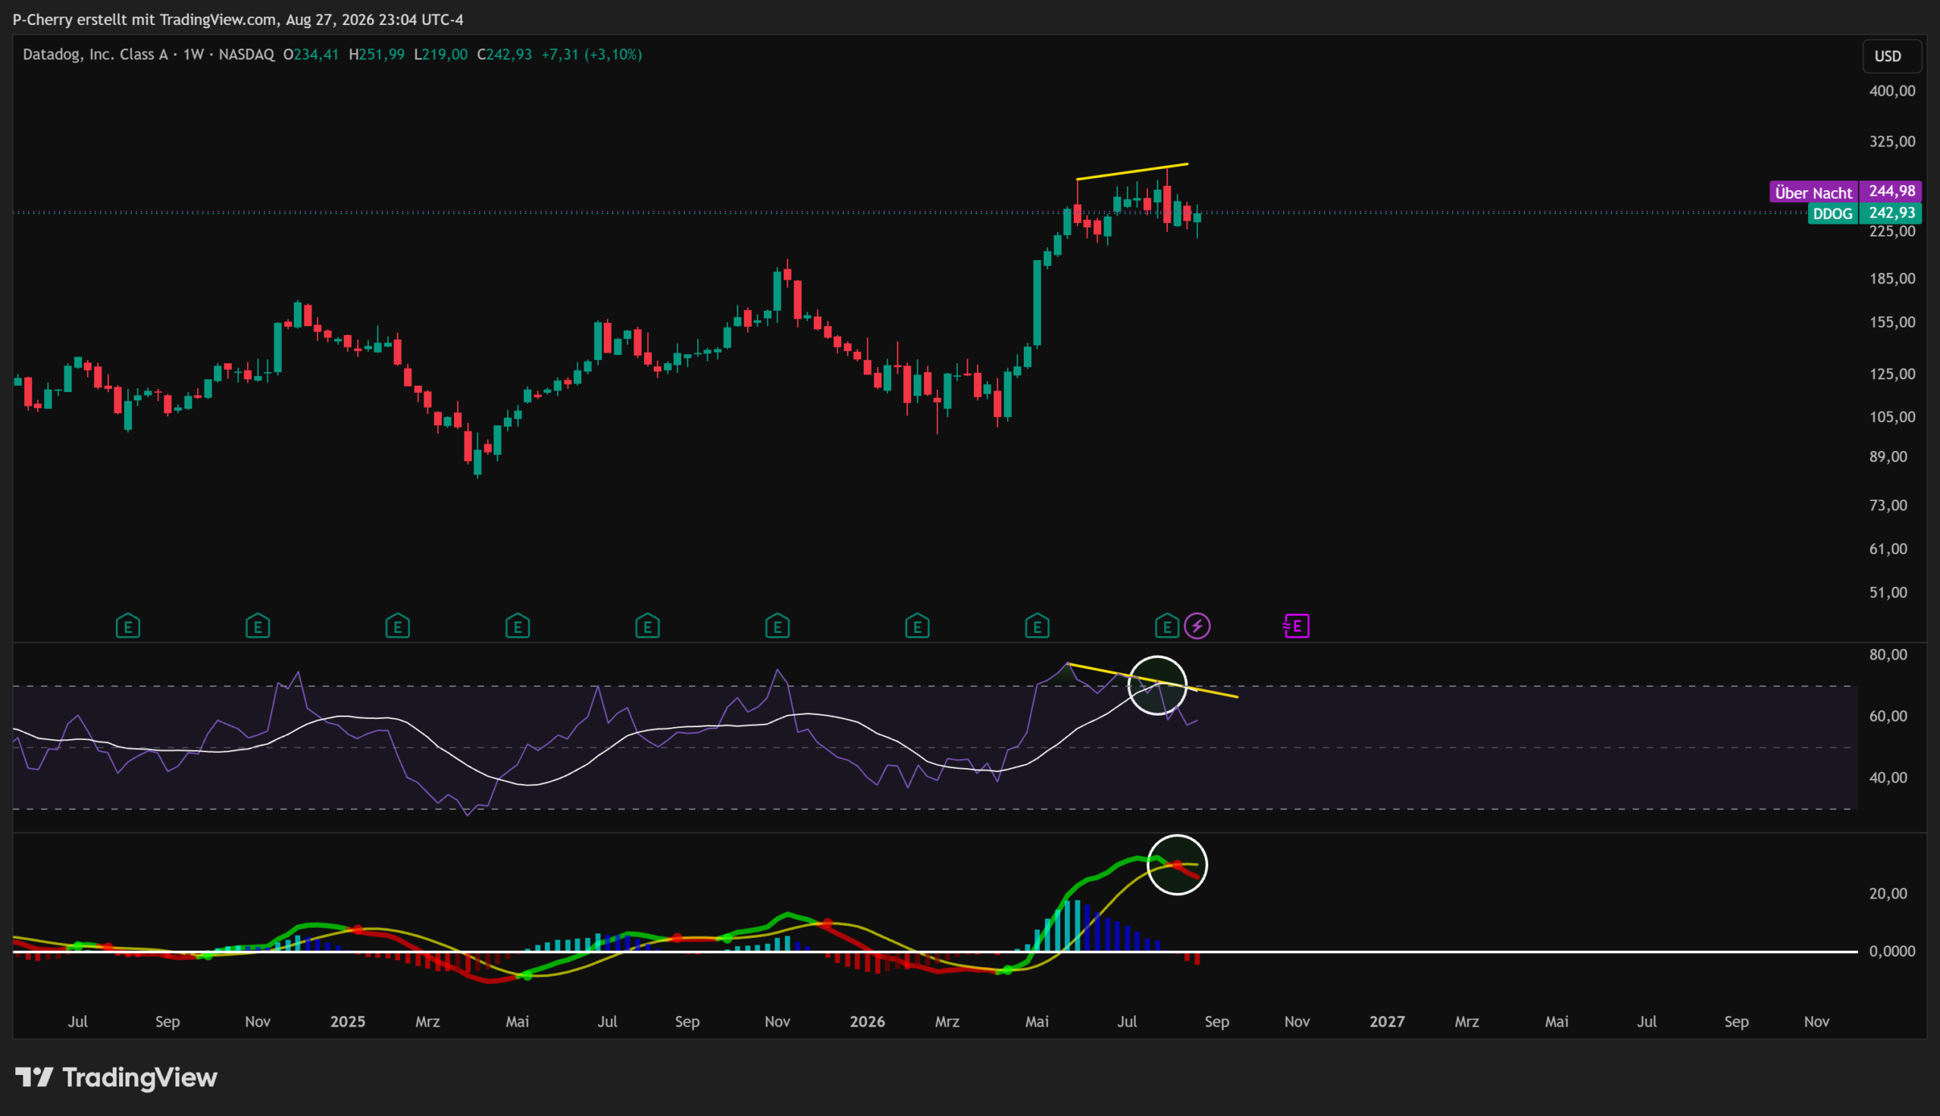Select the yellow trendline above price highs
The image size is (1940, 1116).
click(x=1132, y=171)
